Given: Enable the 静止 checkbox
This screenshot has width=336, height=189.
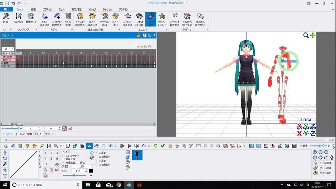Looking at the screenshot, I should pos(78,163).
